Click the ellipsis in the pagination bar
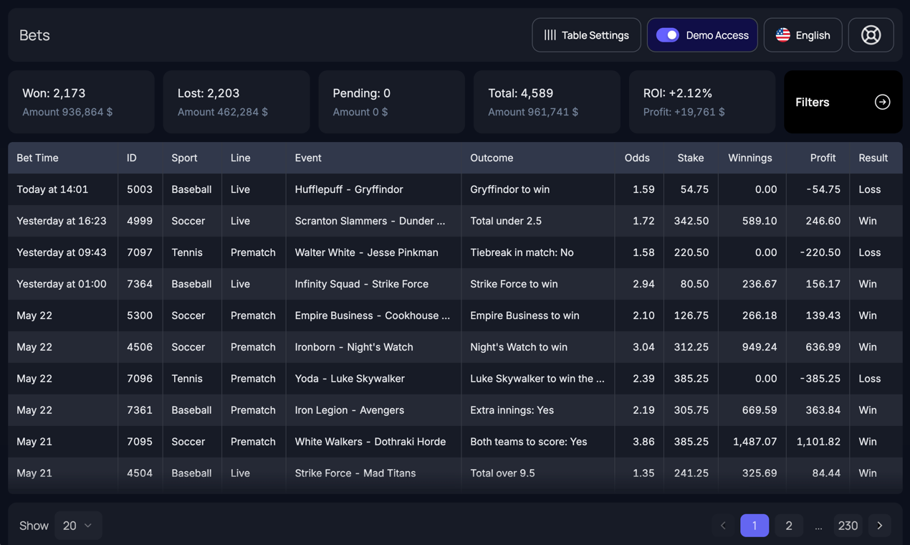Image resolution: width=910 pixels, height=545 pixels. pos(818,525)
